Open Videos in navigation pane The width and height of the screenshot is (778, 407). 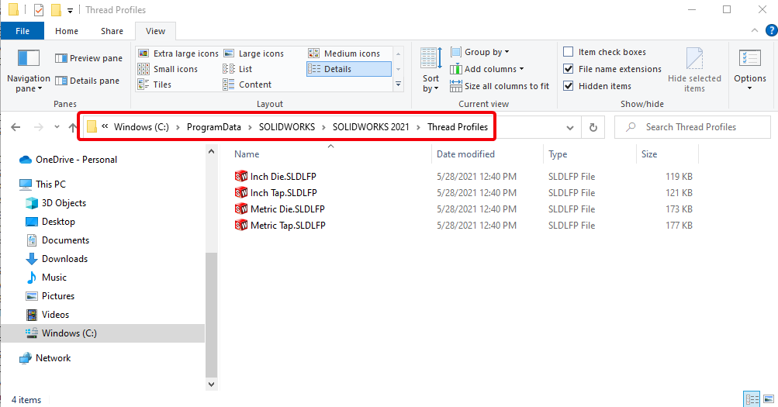47,315
